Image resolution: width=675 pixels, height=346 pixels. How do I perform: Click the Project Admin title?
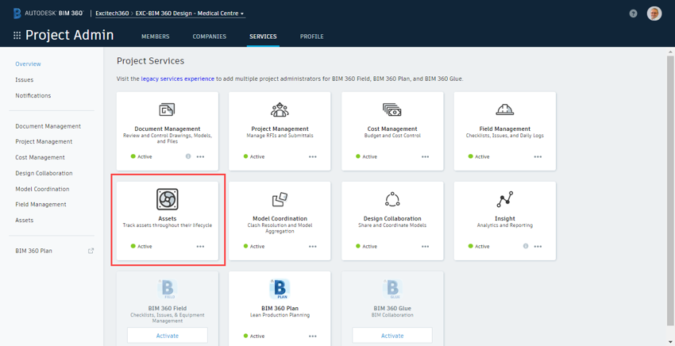(69, 35)
